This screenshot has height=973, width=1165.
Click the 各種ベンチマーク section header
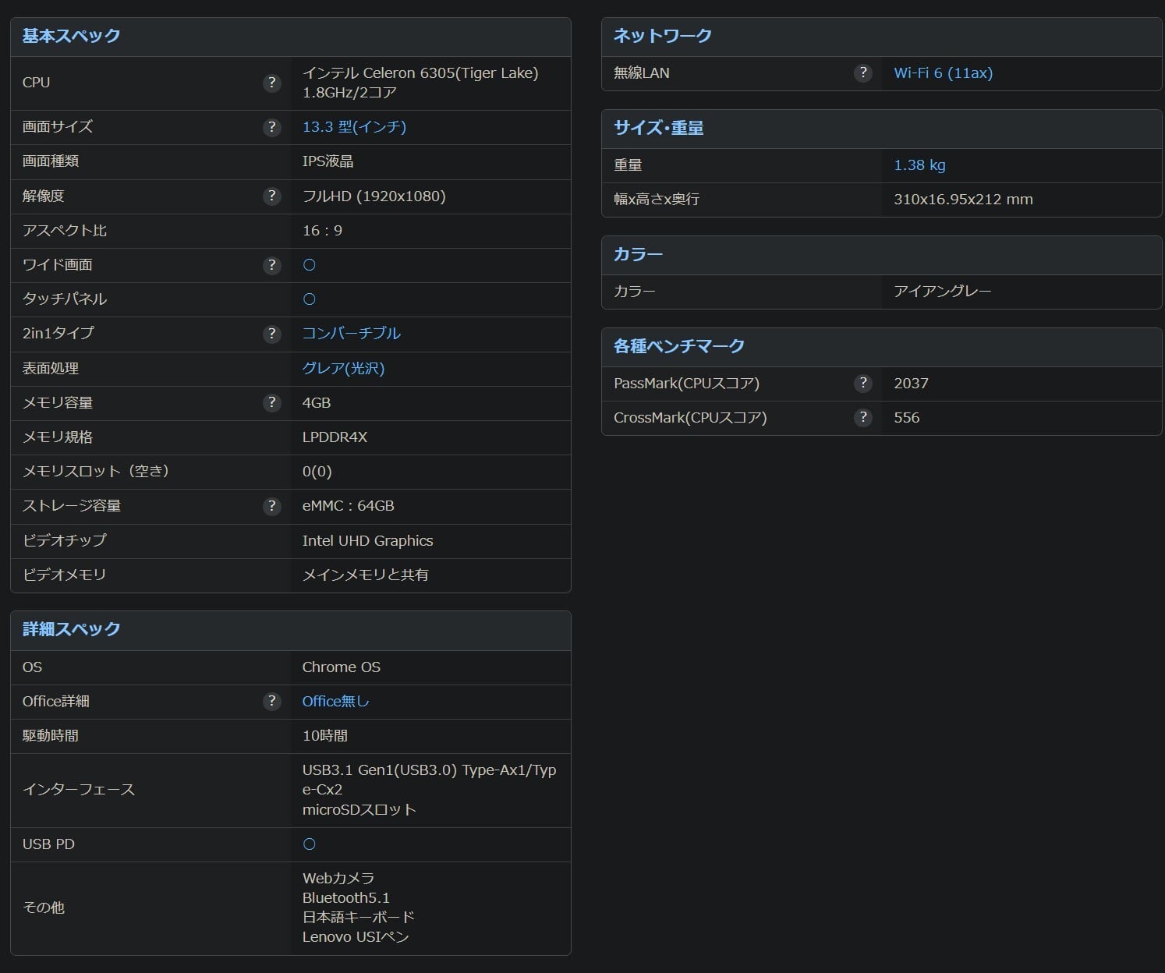(679, 346)
